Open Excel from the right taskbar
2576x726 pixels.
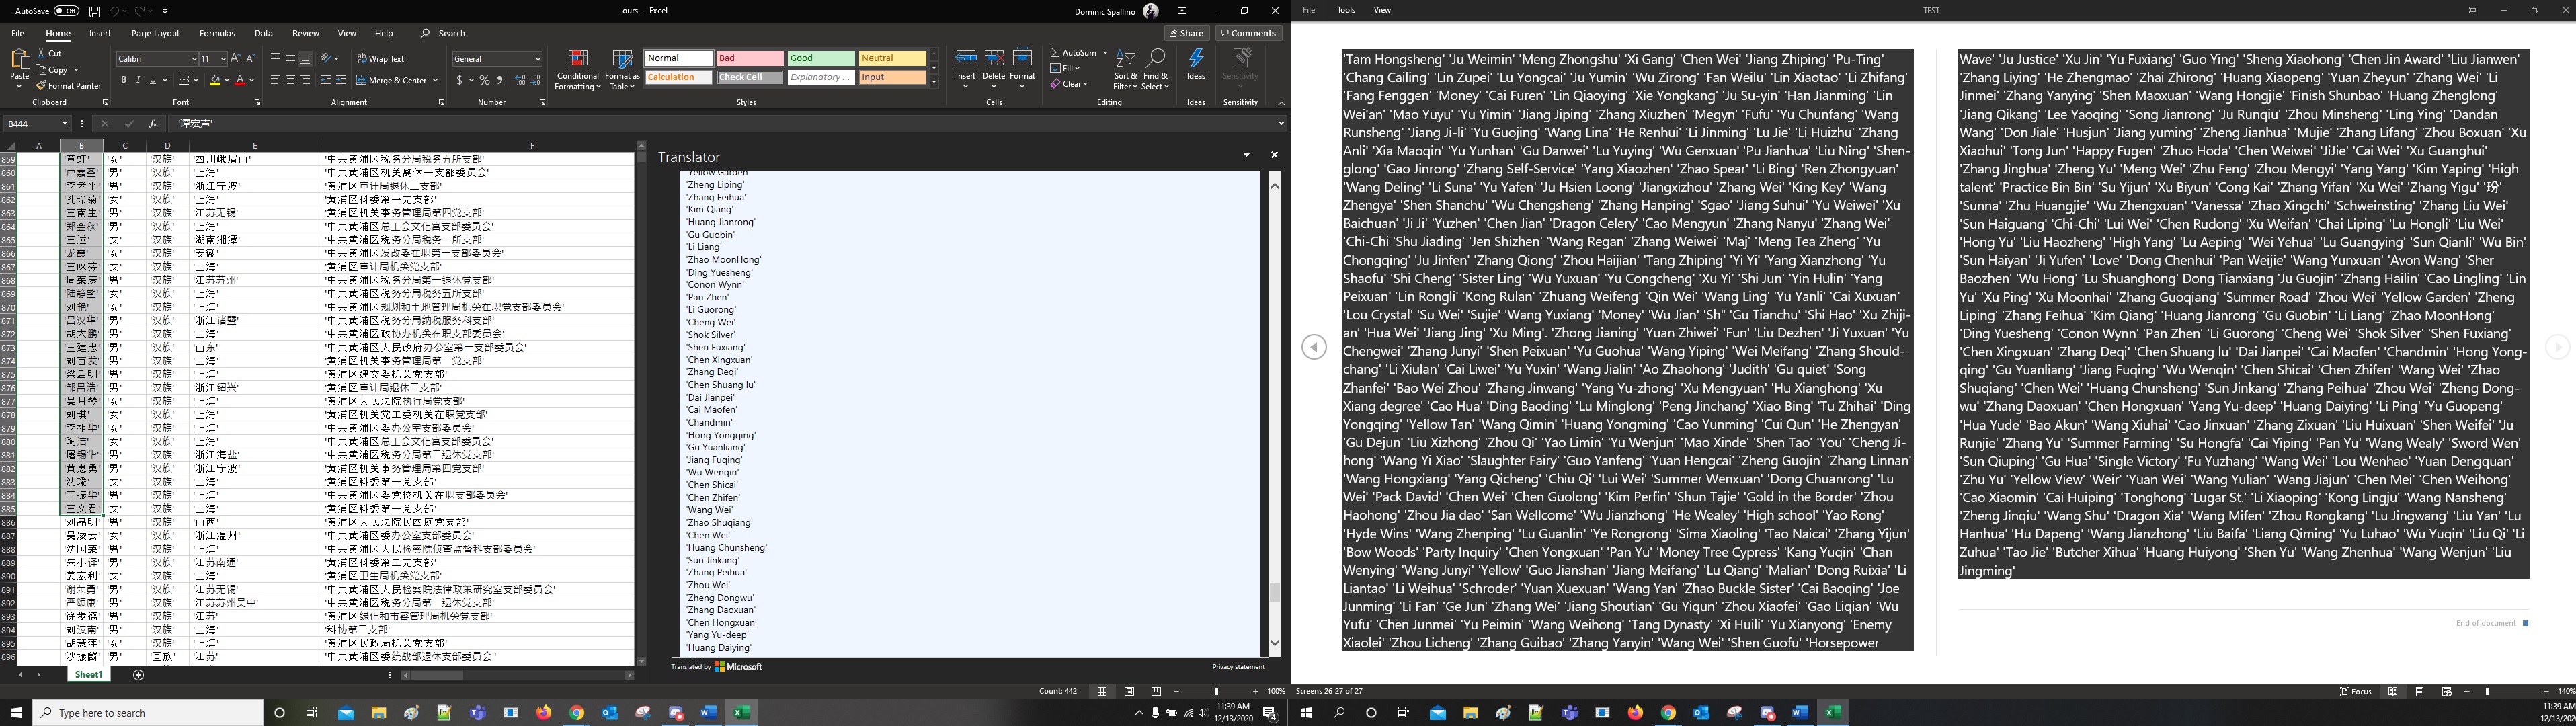point(1832,713)
